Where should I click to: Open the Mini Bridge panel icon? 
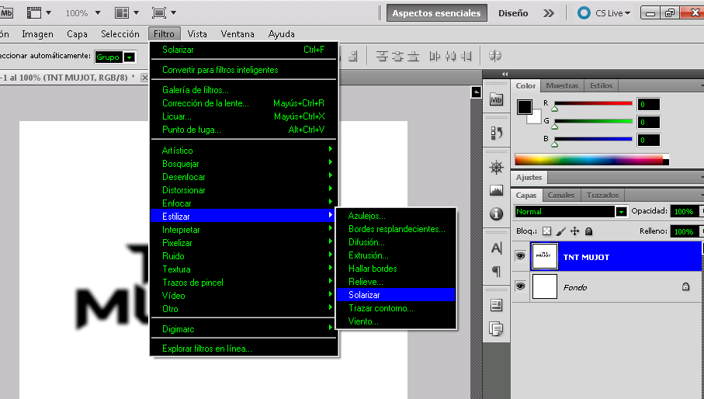tap(497, 100)
